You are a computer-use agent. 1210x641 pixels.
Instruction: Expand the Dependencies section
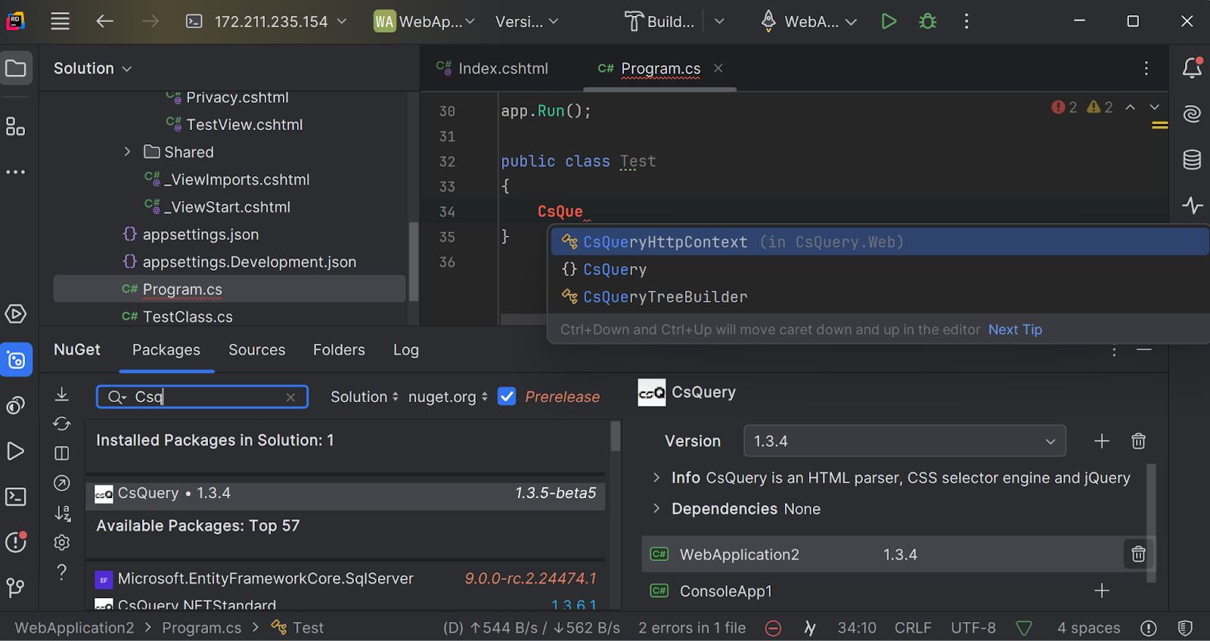click(656, 509)
